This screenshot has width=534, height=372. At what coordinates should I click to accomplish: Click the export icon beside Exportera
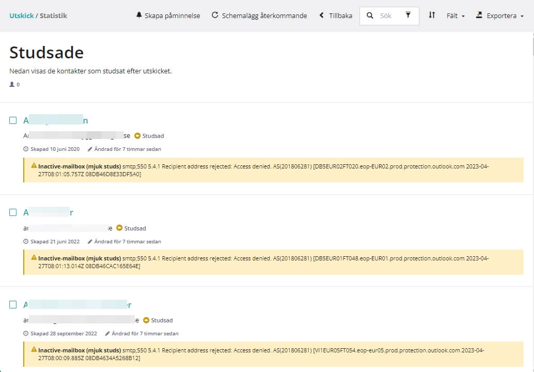click(x=479, y=15)
